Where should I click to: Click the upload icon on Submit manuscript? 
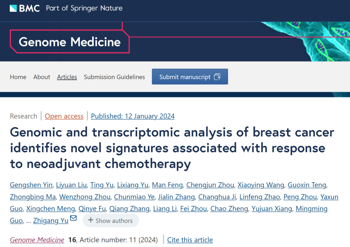(x=217, y=77)
